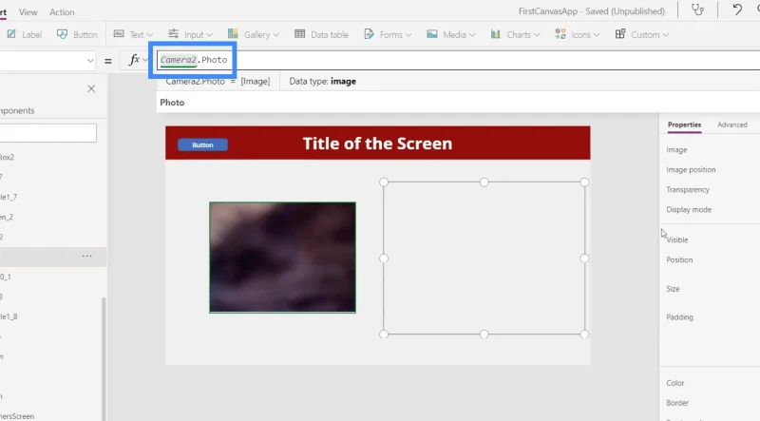Expand the Media dropdown
This screenshot has width=760, height=421.
click(451, 34)
